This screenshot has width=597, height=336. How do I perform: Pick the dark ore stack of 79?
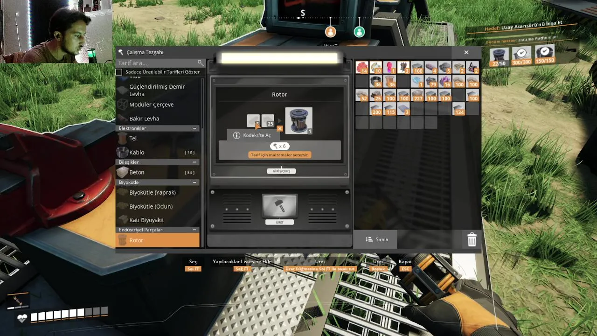point(431,82)
